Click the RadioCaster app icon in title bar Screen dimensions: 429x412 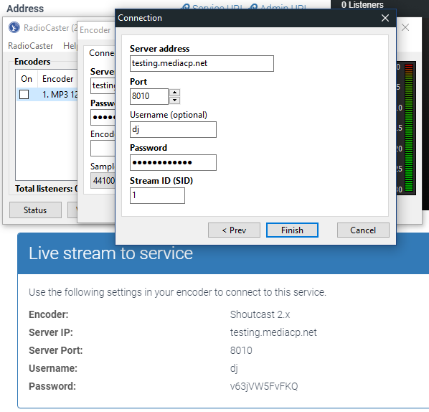click(x=14, y=27)
